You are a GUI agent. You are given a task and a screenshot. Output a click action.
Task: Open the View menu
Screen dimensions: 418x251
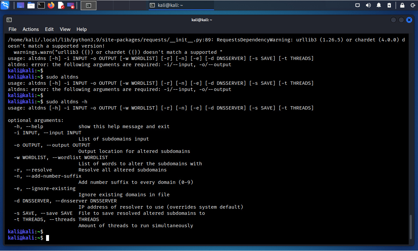tap(65, 29)
